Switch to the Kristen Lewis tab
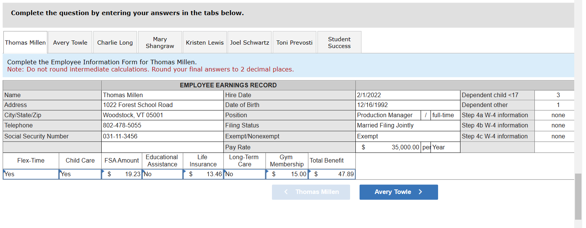Viewport: 586px width, 228px height. [205, 42]
